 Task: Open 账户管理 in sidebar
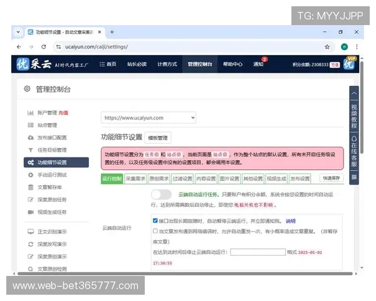coord(47,113)
